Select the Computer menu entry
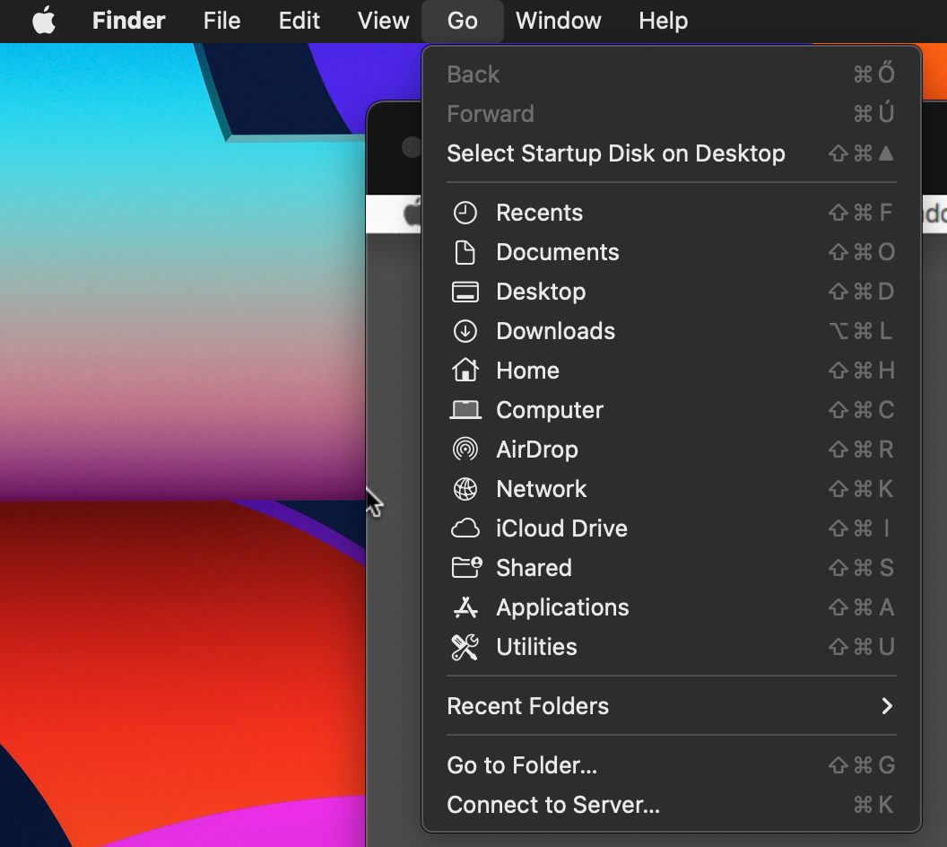The image size is (947, 847). pyautogui.click(x=549, y=410)
